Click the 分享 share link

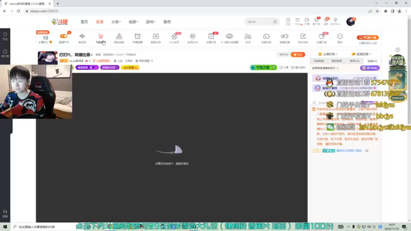point(284,67)
